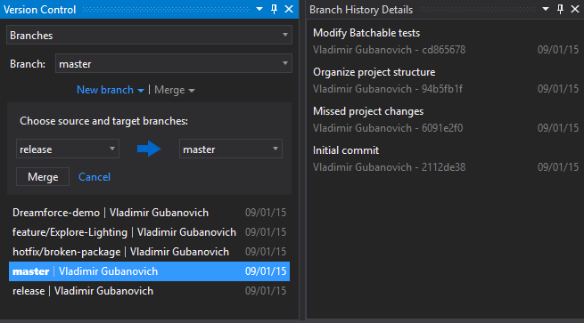This screenshot has width=584, height=323.
Task: Click the Version Control panel title
Action: point(39,10)
